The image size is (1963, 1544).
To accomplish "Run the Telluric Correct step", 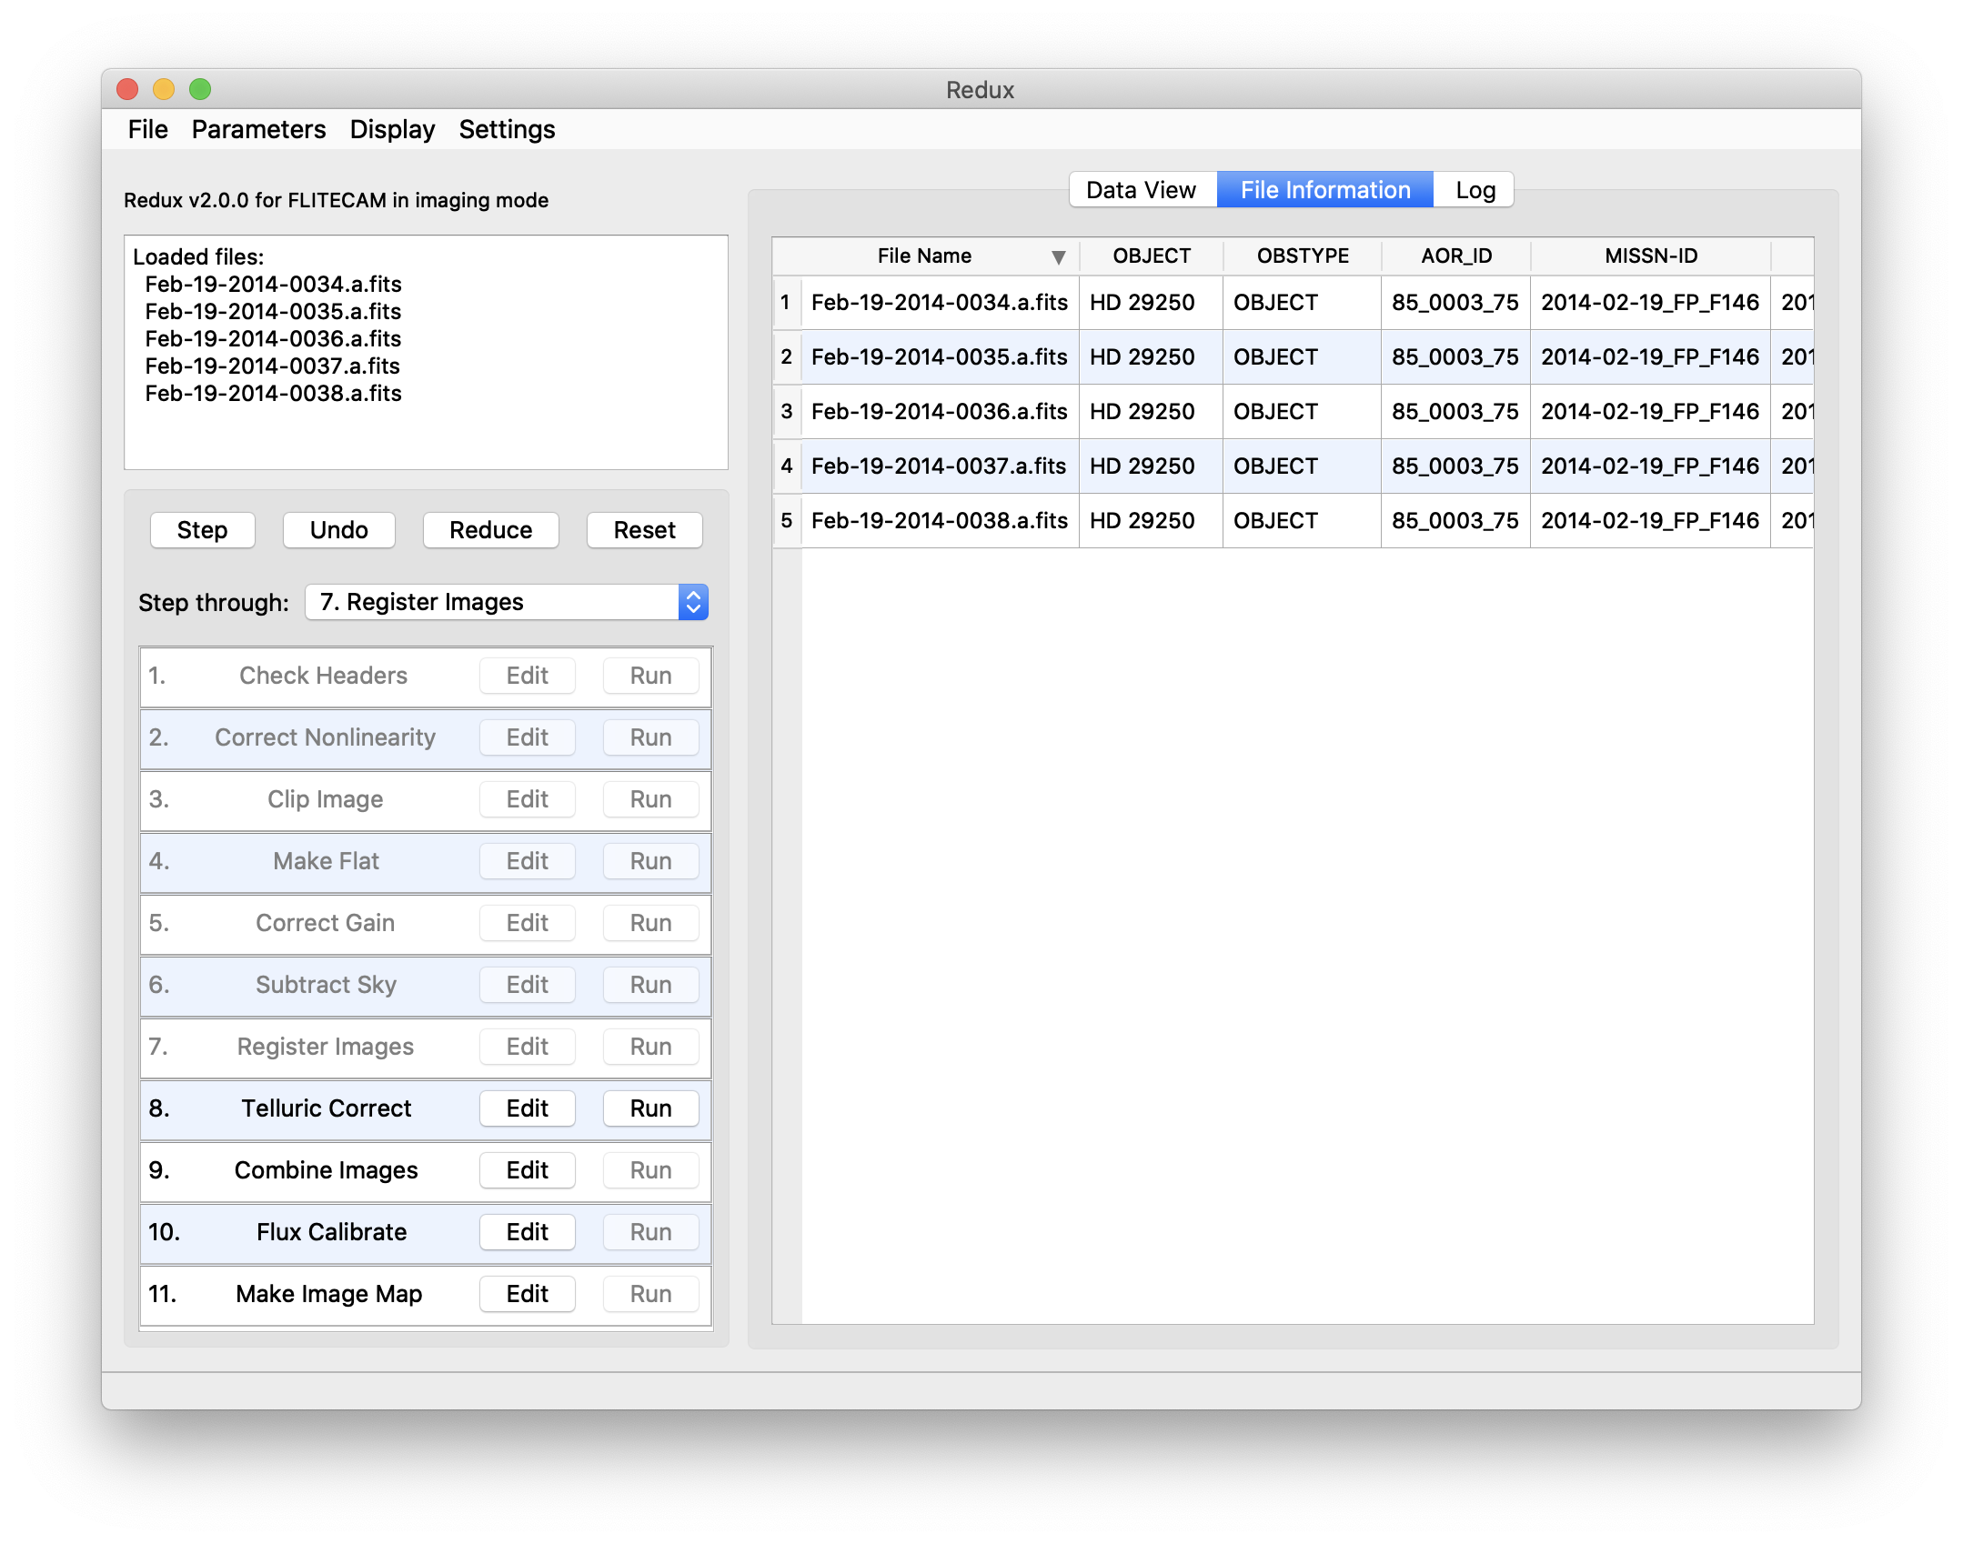I will [650, 1108].
